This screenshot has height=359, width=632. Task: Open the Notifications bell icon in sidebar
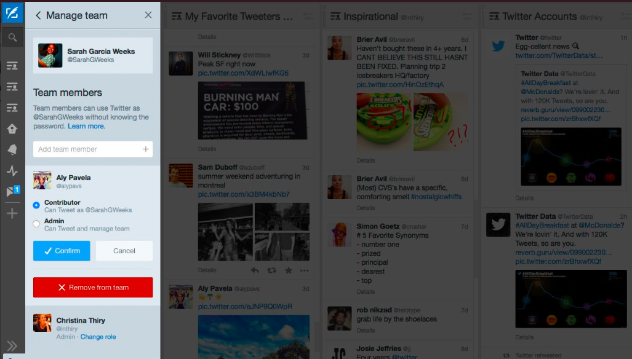[x=12, y=149]
